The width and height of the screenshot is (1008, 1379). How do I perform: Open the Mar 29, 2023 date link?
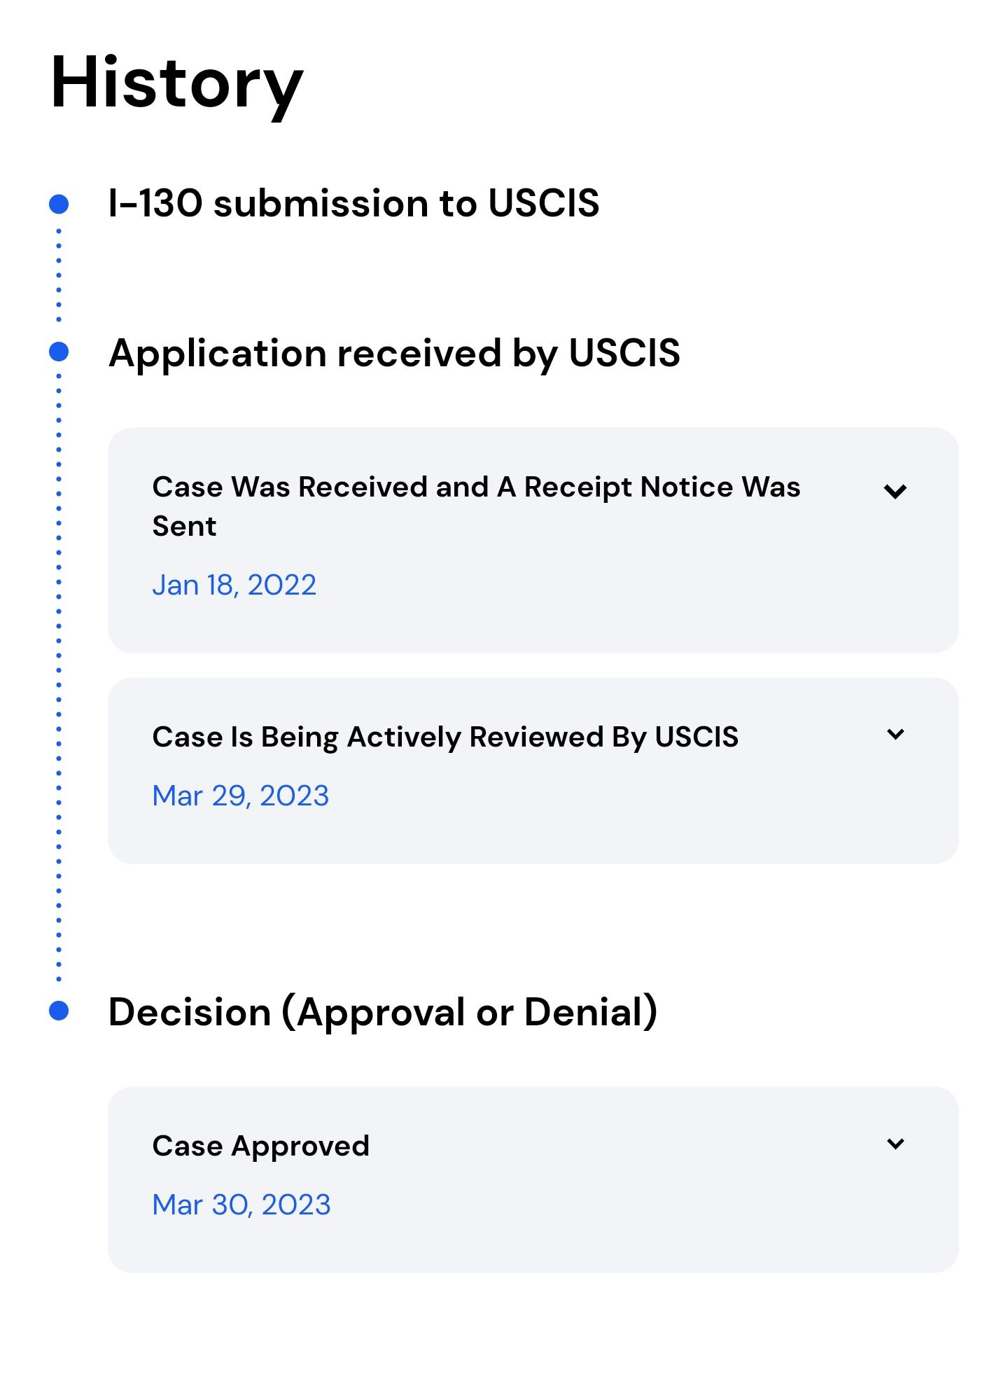point(241,796)
